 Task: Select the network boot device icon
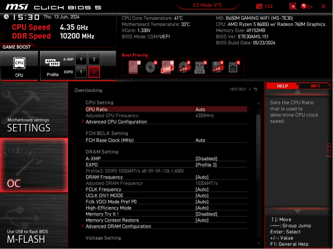coord(234,67)
